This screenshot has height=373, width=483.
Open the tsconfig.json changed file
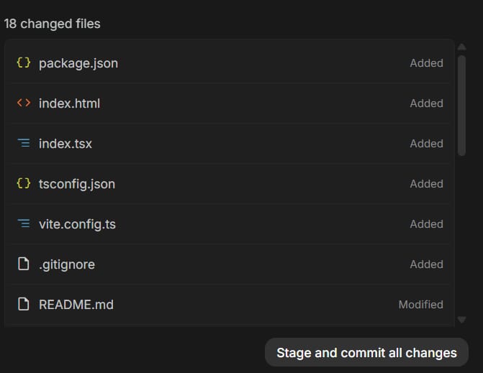click(77, 184)
